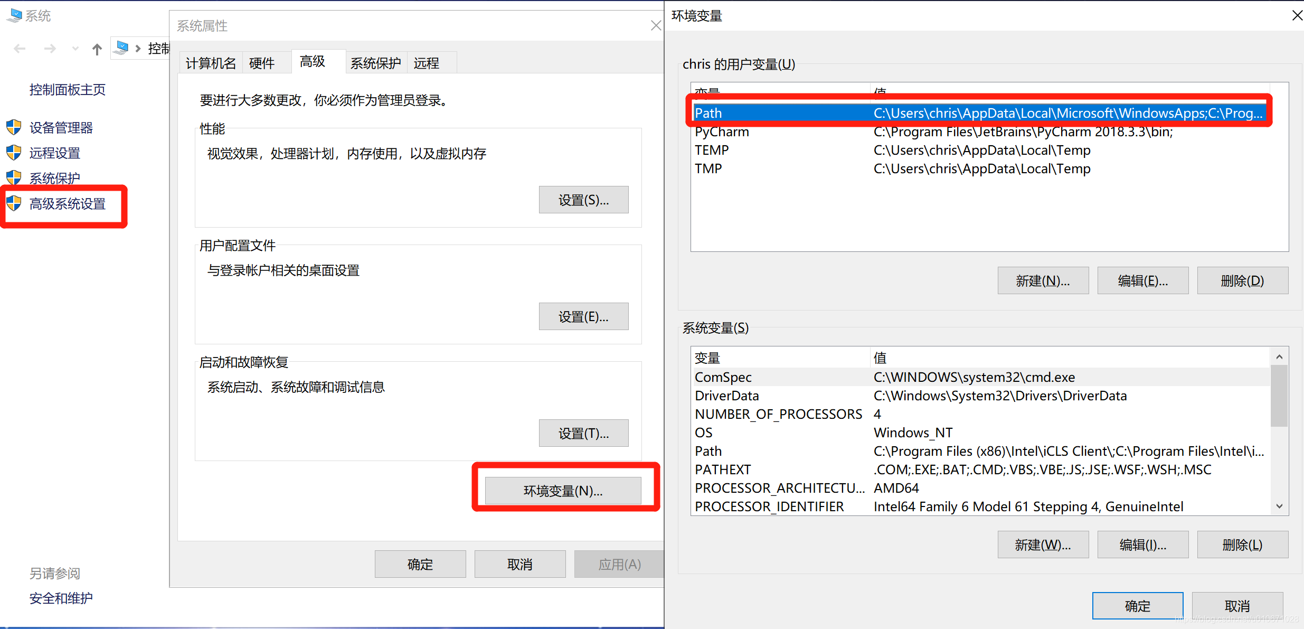Select the PATHEXT system variable row

click(x=722, y=470)
